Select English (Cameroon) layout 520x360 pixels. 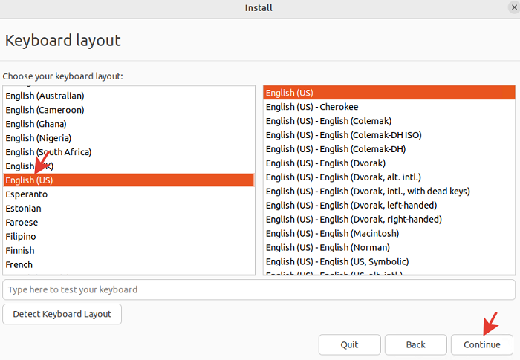click(x=129, y=110)
